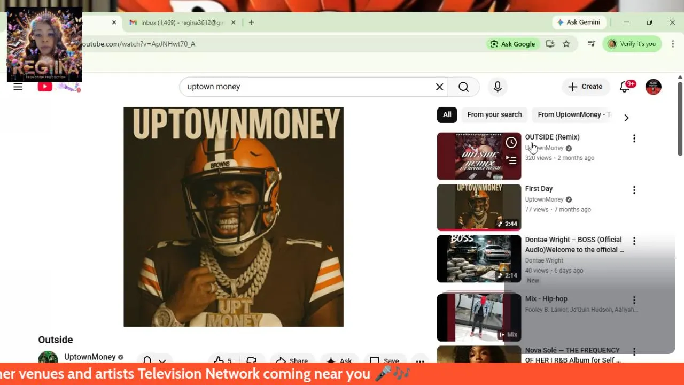Open OUTSIDE (Remix) video thumbnail

[x=479, y=156]
